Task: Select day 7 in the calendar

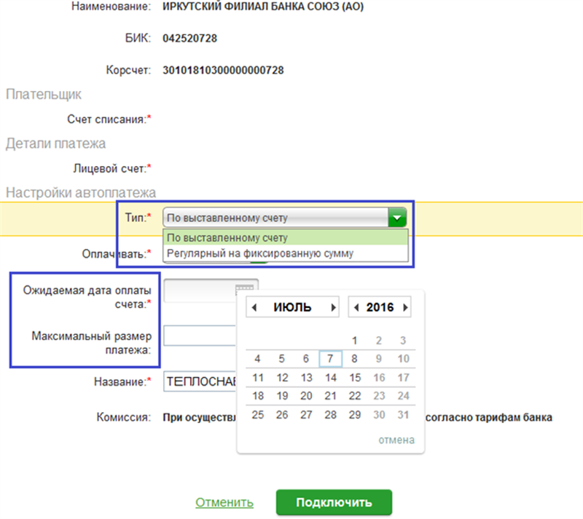Action: pos(330,358)
